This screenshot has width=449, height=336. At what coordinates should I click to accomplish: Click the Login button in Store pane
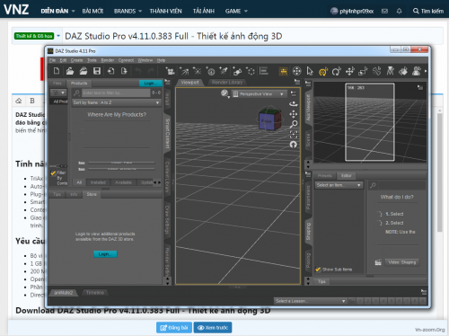105,254
